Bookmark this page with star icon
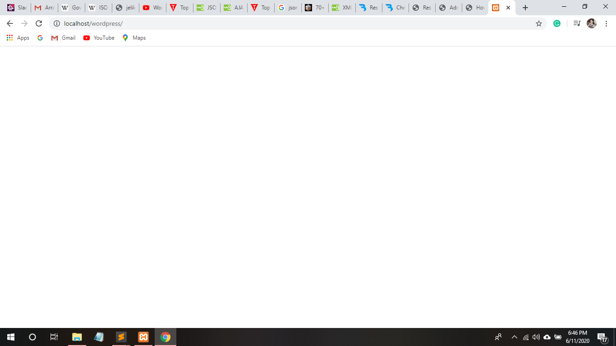Screen dimensions: 616x346 (x=539, y=23)
